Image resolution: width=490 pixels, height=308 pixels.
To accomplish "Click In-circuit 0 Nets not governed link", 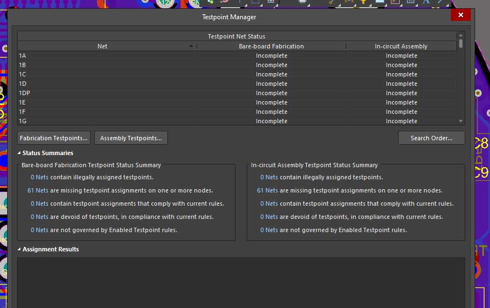I will (269, 230).
